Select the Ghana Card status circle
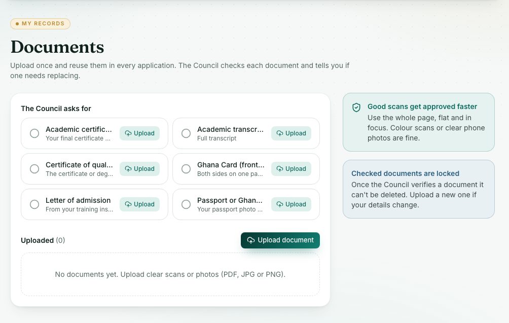Screen dimensions: 509x323 click(x=186, y=169)
